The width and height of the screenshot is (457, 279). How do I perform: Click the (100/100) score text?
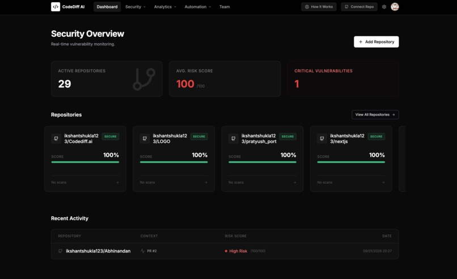coord(258,251)
